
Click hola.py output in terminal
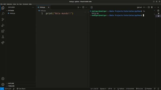tap(95, 13)
